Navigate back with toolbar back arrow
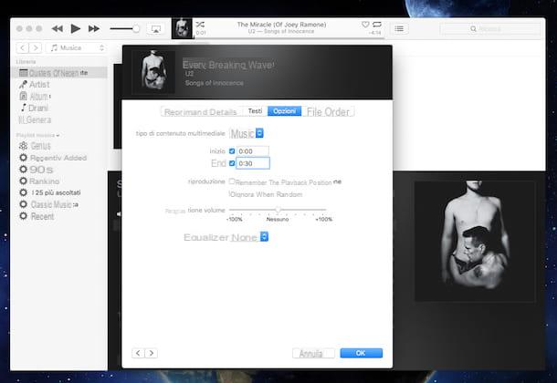 tap(23, 47)
